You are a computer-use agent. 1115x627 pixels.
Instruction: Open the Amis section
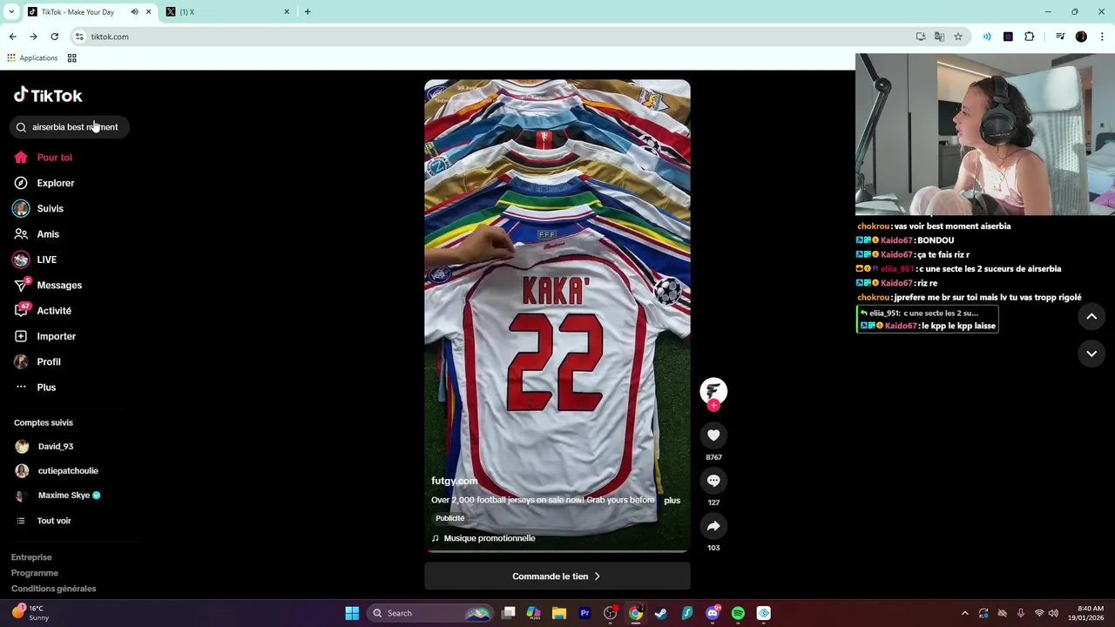(48, 234)
